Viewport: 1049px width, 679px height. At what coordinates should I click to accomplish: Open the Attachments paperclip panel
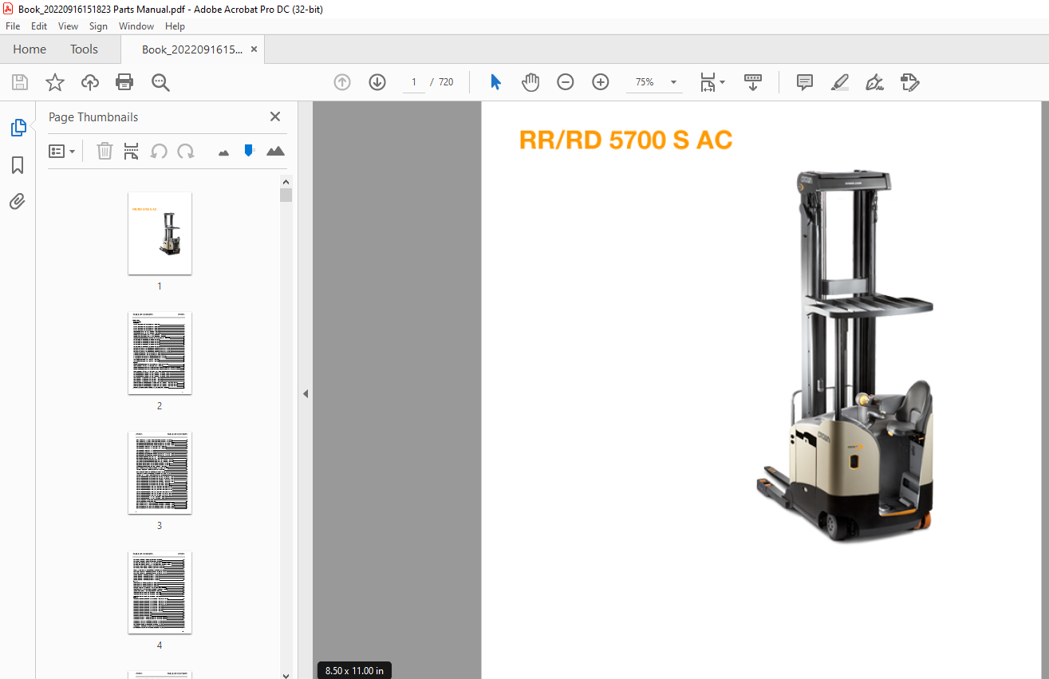tap(18, 202)
